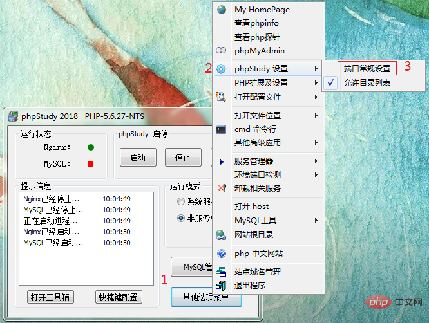Select 端口常规设置 in the submenu
Screen dimensions: 429x323
coord(367,69)
